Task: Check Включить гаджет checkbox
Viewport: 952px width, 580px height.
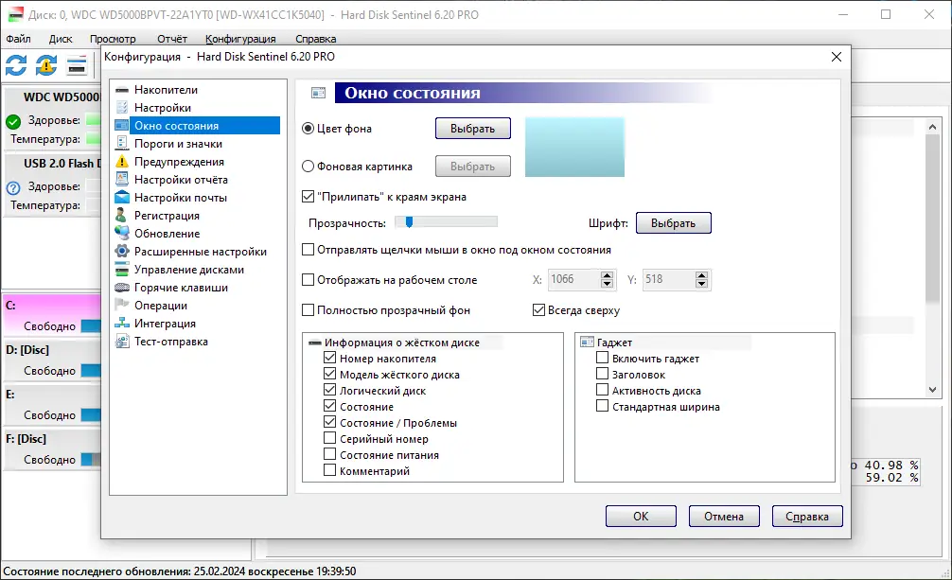Action: point(602,359)
